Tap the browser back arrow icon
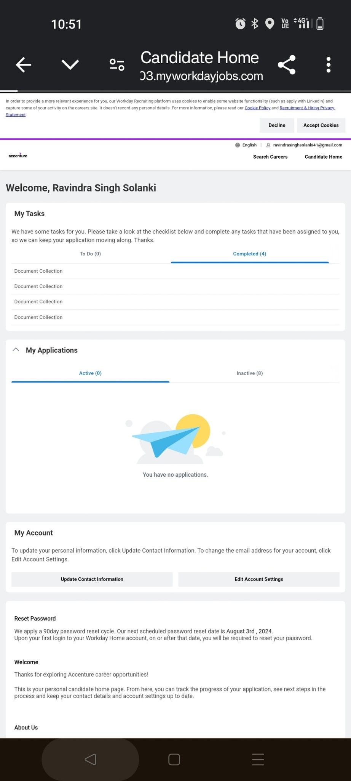 23,65
